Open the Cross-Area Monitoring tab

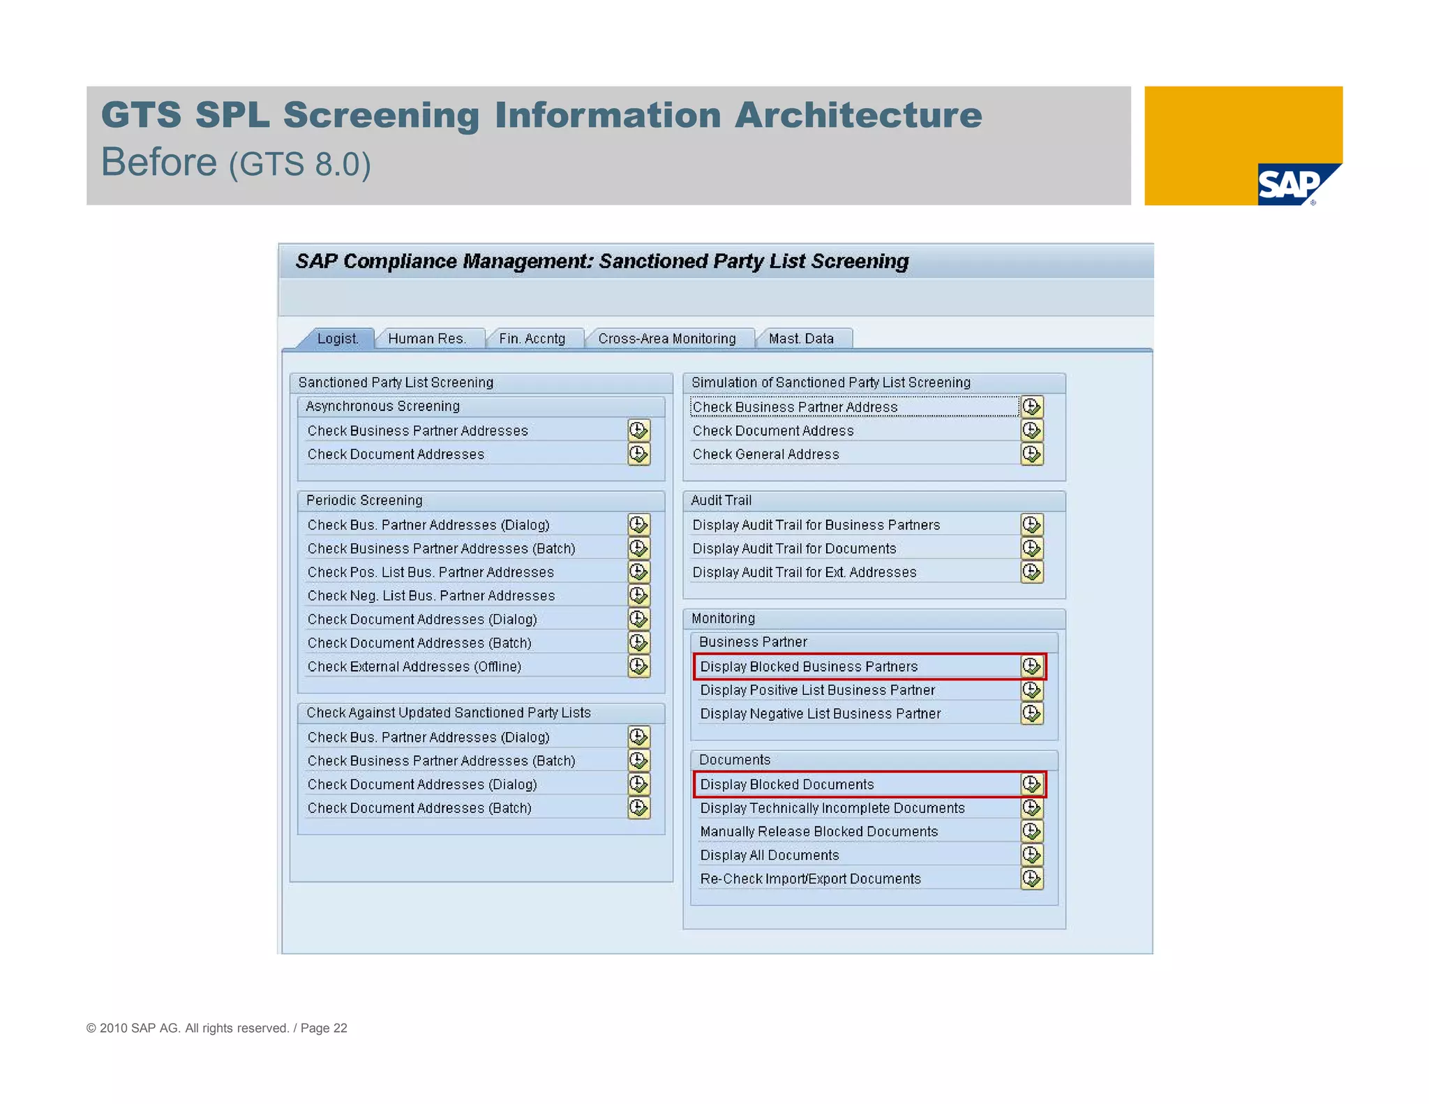click(667, 338)
